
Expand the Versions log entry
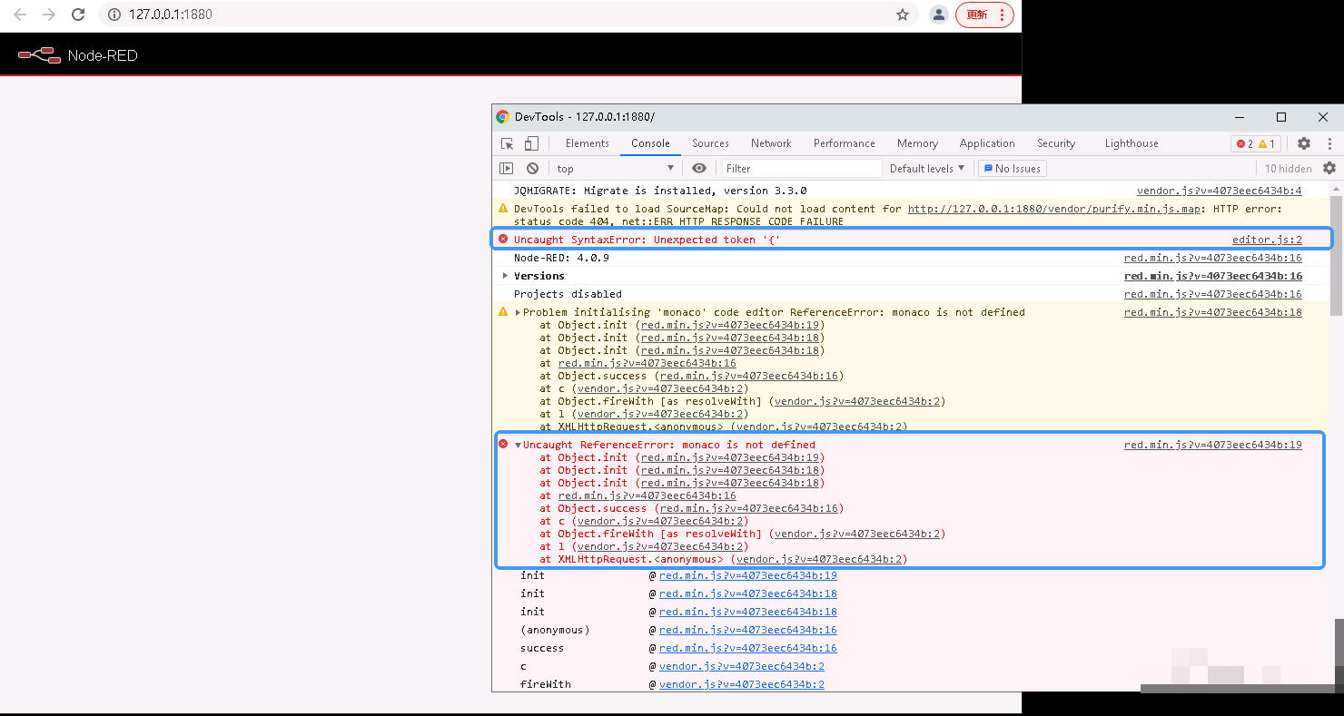(505, 276)
